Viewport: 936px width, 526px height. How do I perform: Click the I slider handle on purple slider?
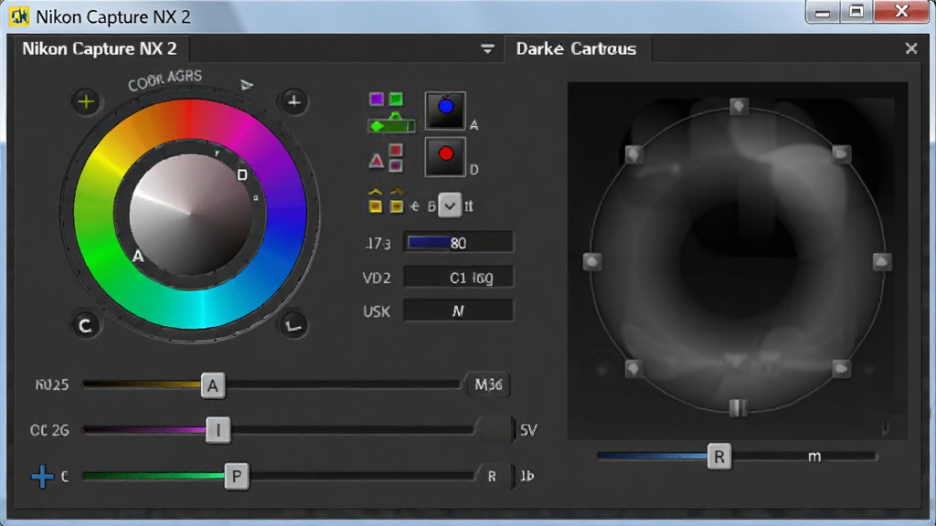(218, 430)
